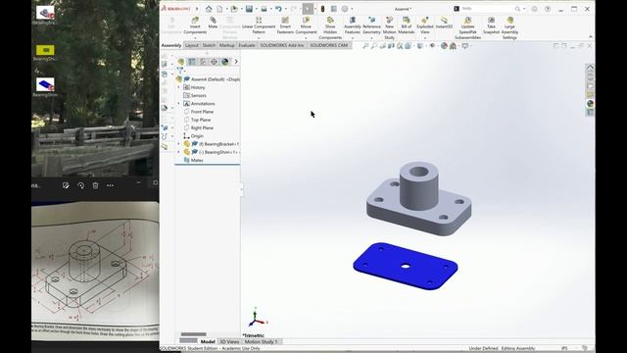627x353 pixels.
Task: Click the Home icon in the title bar
Action: 209,9
